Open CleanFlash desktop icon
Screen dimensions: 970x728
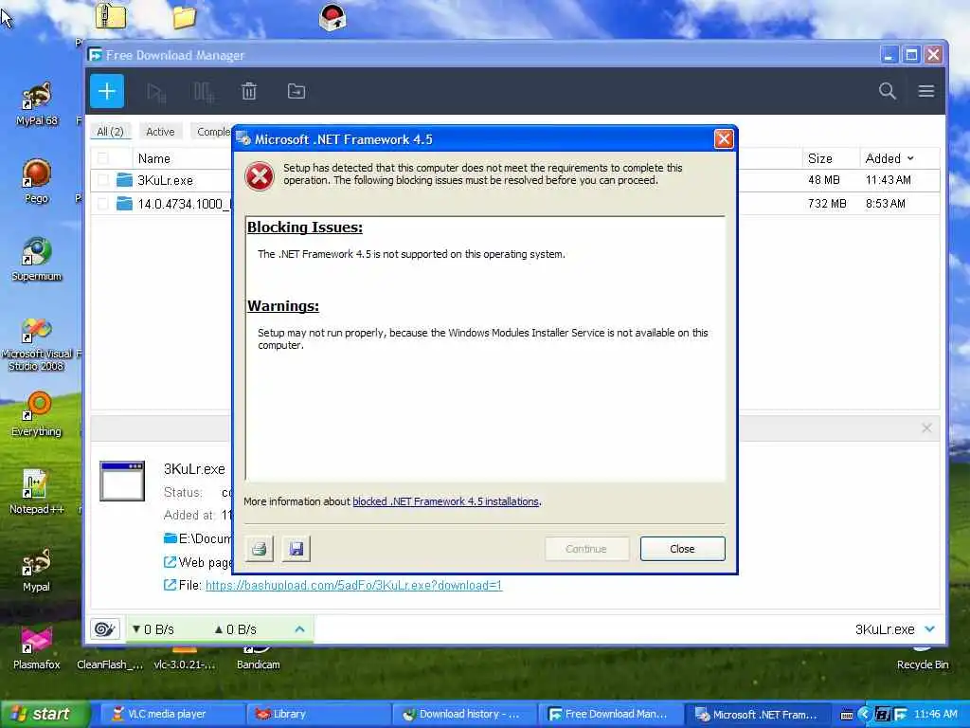pos(110,664)
